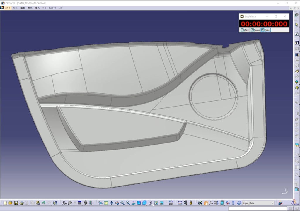Undo the last action with Undo arrow
Screen dimensions: 300x211
coord(43,203)
